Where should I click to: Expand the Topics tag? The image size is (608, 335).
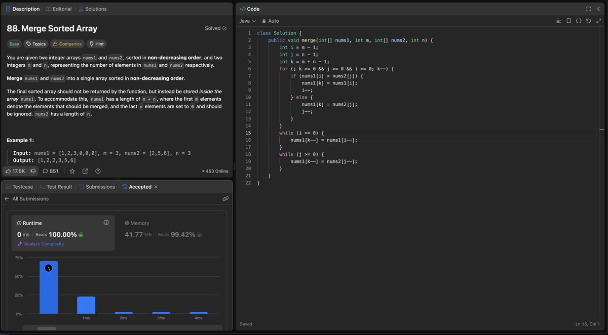[36, 44]
